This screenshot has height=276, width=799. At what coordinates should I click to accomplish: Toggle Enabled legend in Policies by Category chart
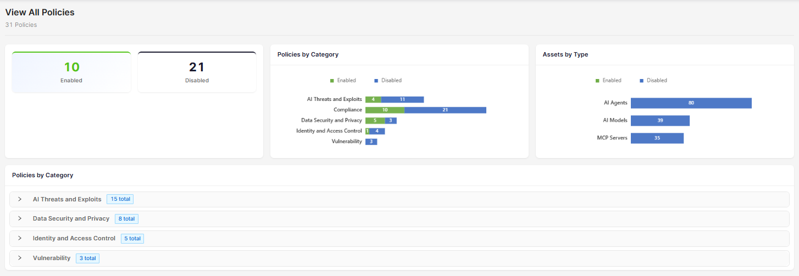tap(343, 81)
